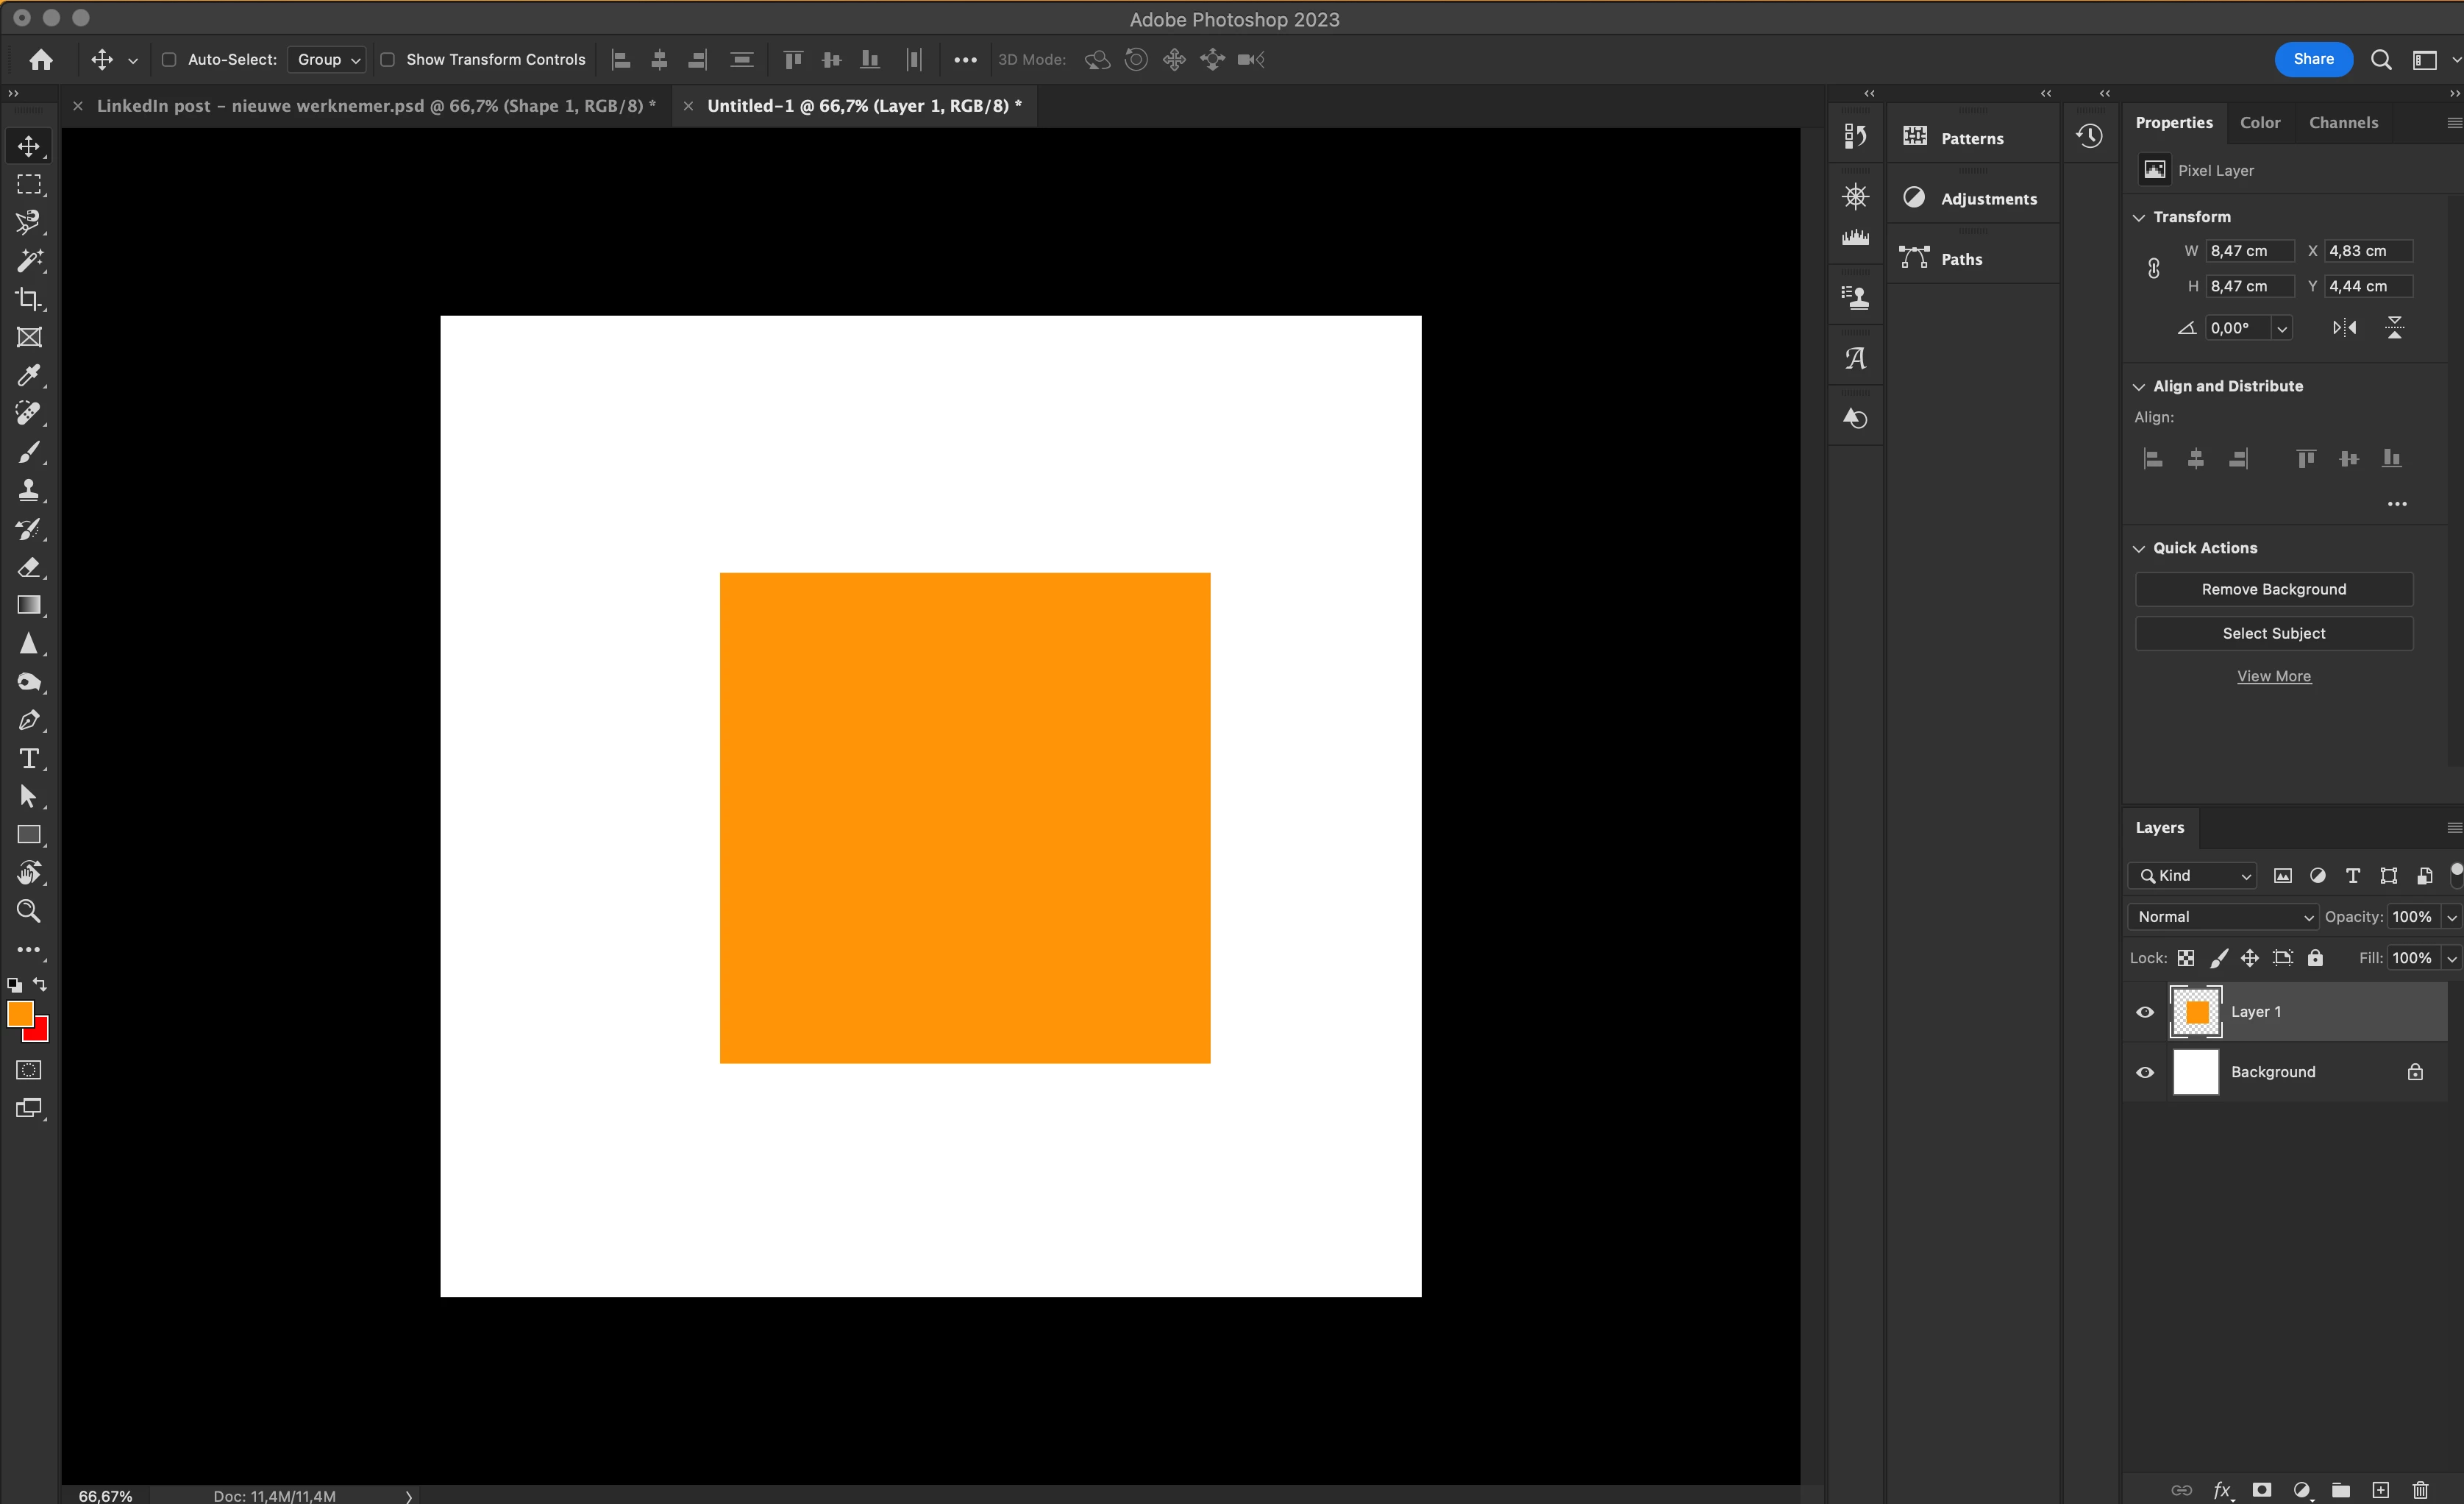Screen dimensions: 2464x1504
Task: Enable Show Transform Controls checkbox
Action: pos(388,60)
